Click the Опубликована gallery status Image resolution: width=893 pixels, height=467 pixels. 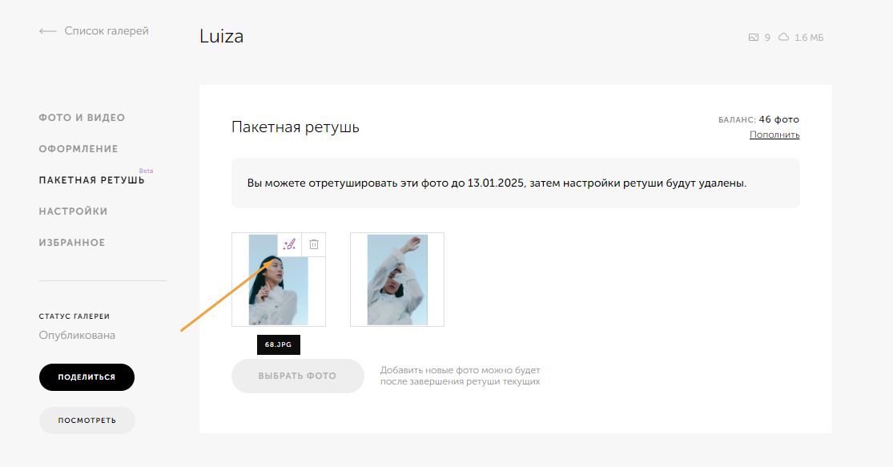click(77, 336)
